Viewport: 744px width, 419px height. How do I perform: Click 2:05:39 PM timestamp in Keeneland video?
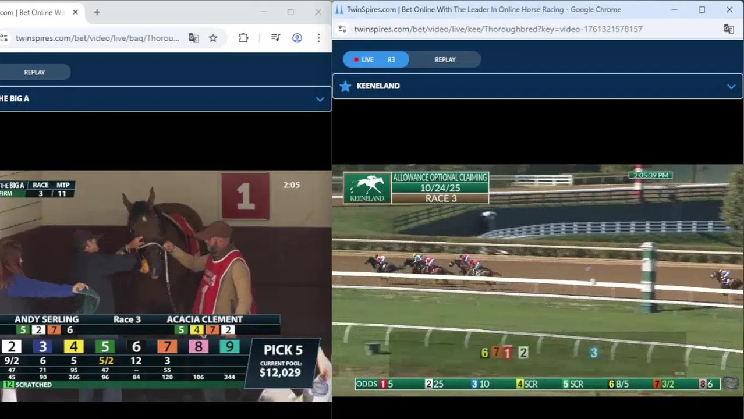[x=650, y=175]
